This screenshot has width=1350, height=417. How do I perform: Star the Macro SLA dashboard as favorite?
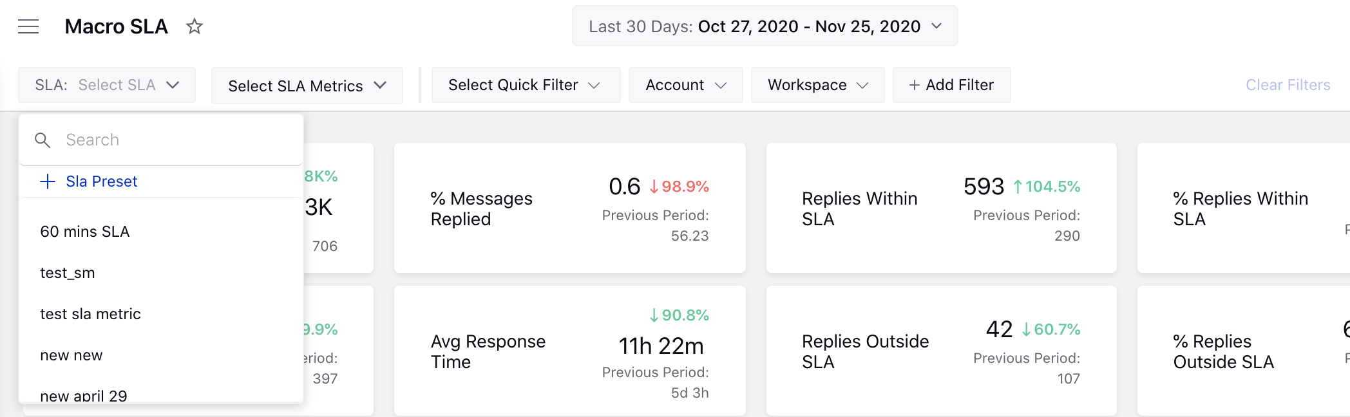(194, 26)
